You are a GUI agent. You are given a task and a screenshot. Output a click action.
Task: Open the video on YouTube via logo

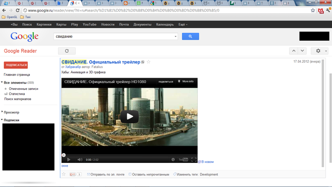183,160
